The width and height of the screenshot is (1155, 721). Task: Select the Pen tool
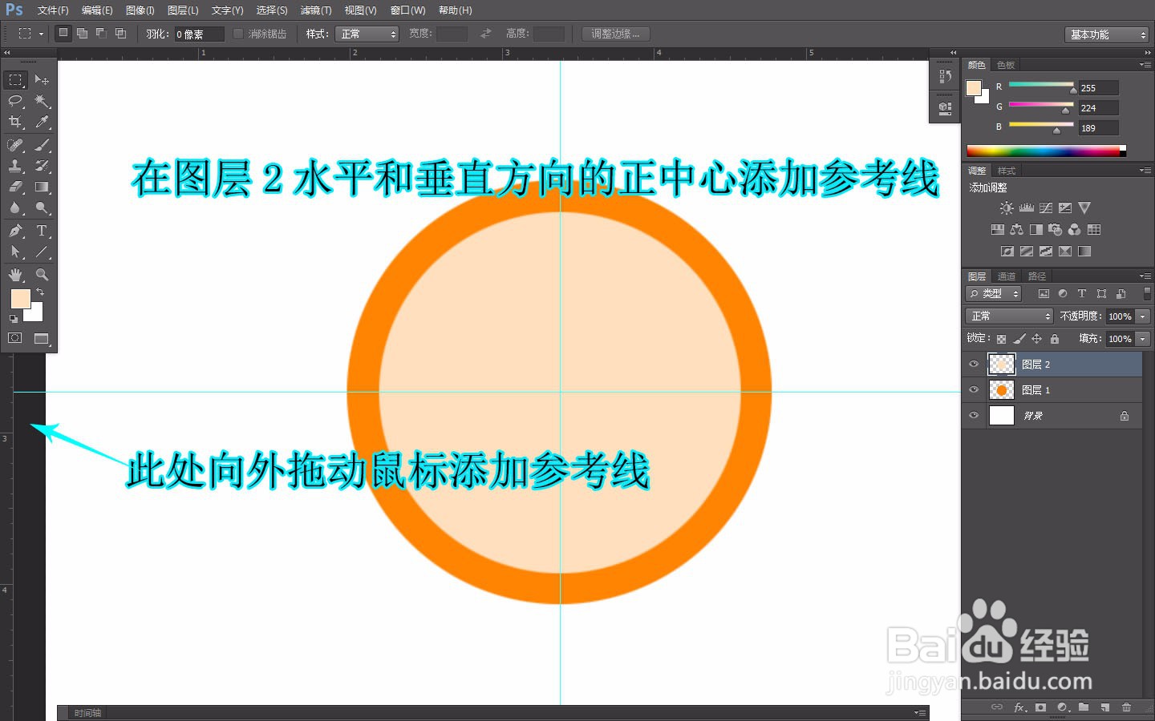coord(15,231)
